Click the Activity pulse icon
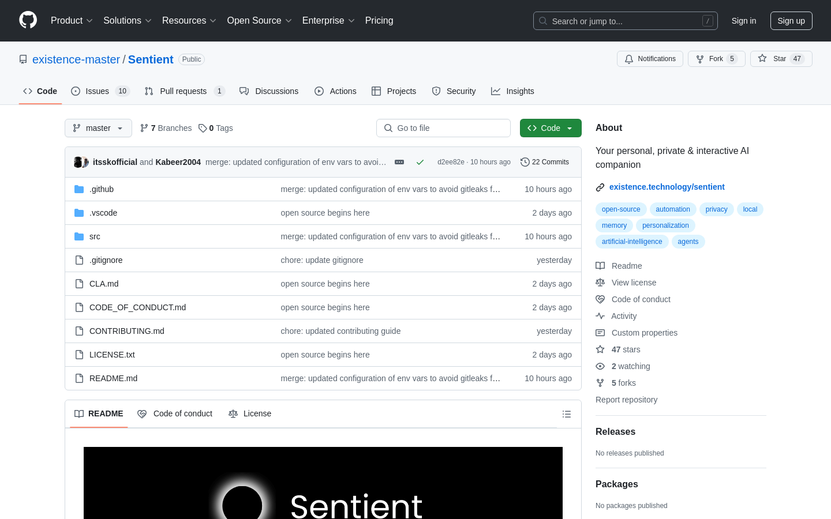This screenshot has width=831, height=519. [x=600, y=316]
